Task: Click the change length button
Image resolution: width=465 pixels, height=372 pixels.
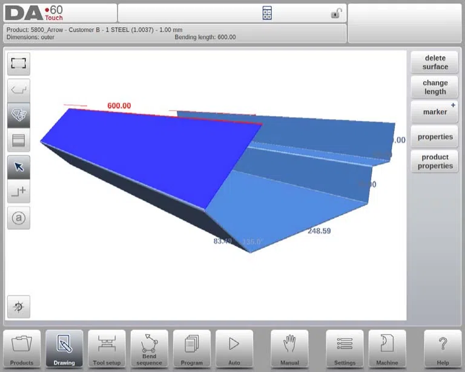Action: (x=435, y=87)
